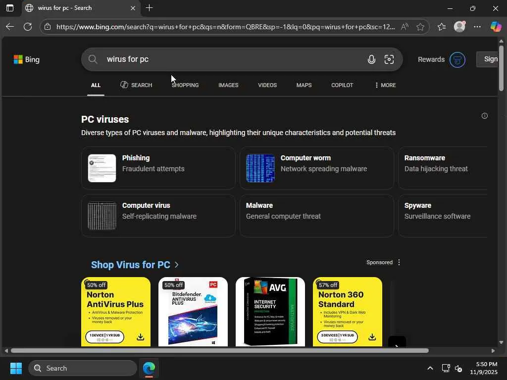Open Edge Settings and more menu
This screenshot has width=507, height=380.
[477, 27]
